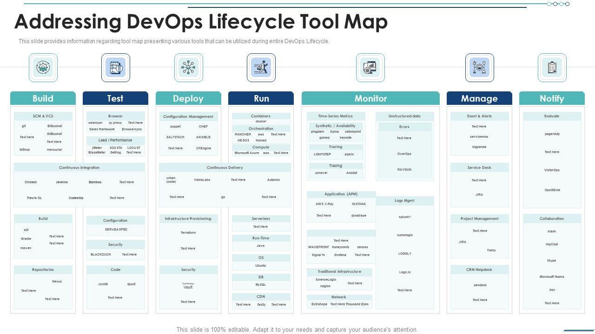595x334 pixels.
Task: Click the Run column header
Action: [x=261, y=98]
